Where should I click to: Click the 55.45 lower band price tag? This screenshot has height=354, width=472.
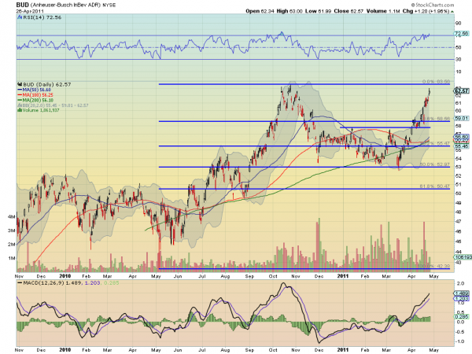[462, 146]
